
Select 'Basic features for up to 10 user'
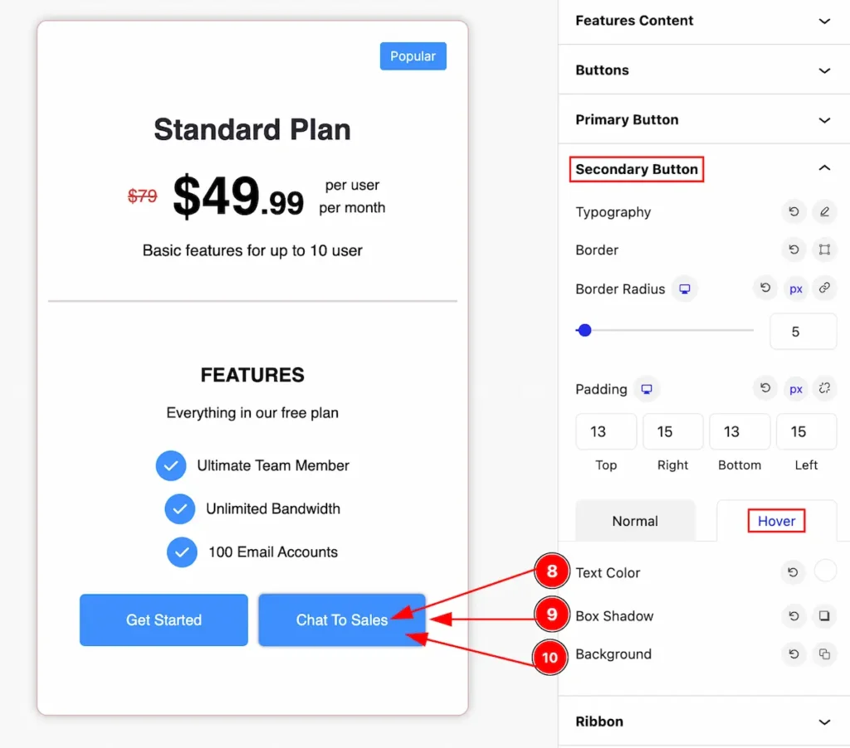pyautogui.click(x=252, y=250)
